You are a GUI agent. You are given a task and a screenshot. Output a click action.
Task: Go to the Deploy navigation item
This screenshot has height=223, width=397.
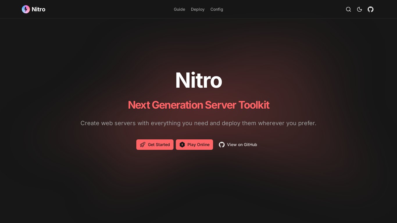(198, 9)
